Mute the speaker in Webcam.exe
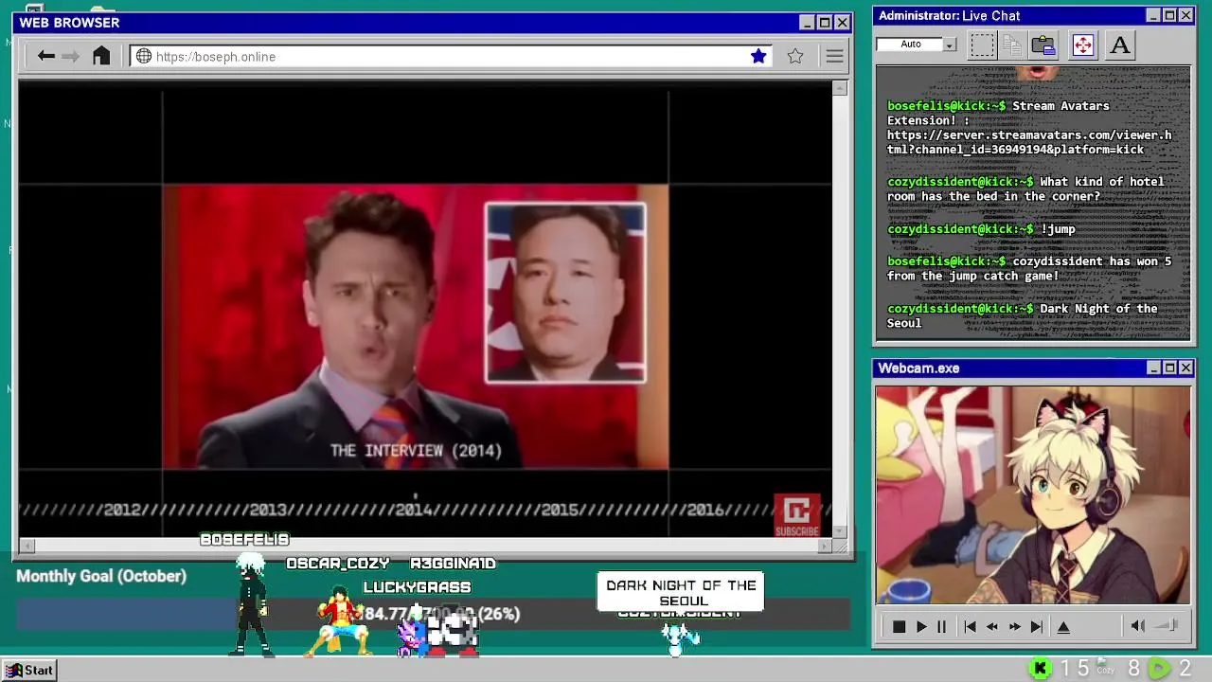Viewport: 1212px width, 682px height. click(x=1138, y=625)
